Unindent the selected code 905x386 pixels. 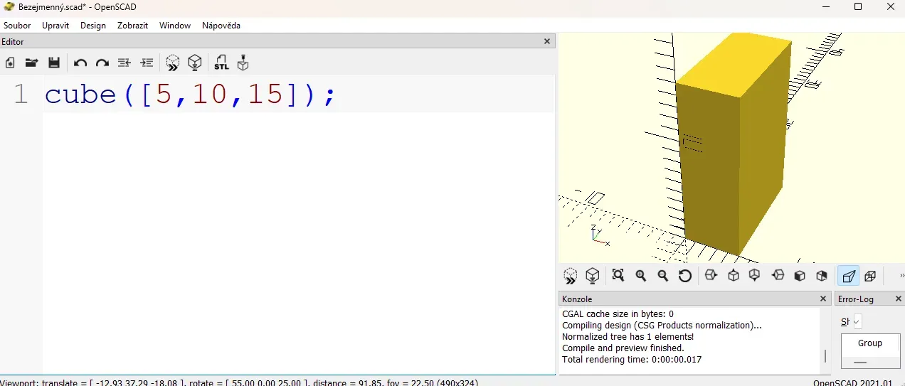coord(124,63)
